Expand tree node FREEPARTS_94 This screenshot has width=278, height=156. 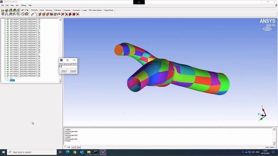tap(5, 65)
